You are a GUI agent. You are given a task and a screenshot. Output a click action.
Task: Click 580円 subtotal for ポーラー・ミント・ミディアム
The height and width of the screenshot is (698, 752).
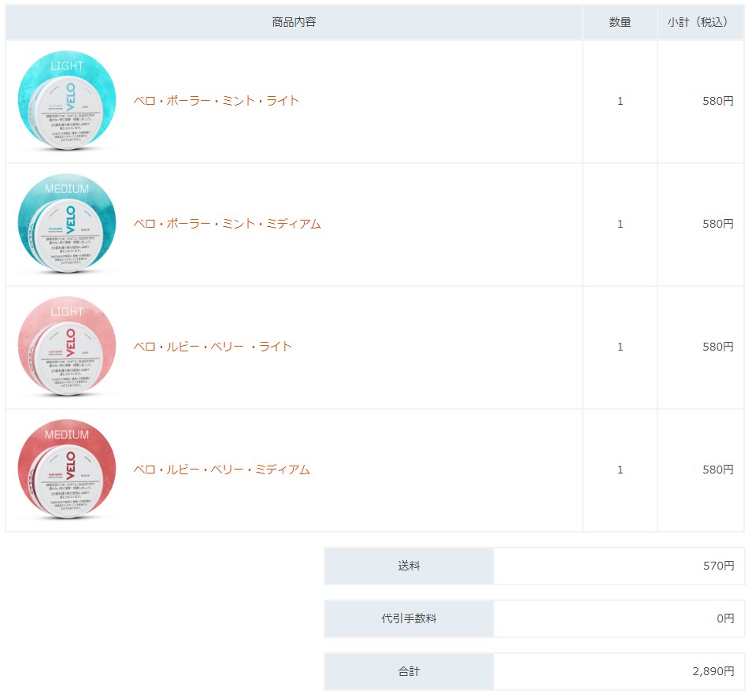[718, 224]
